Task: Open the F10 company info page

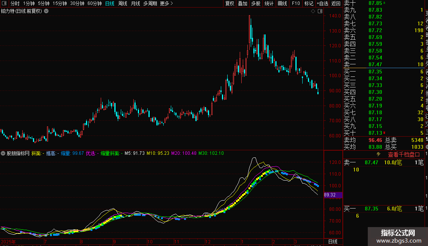Action: 295,3
